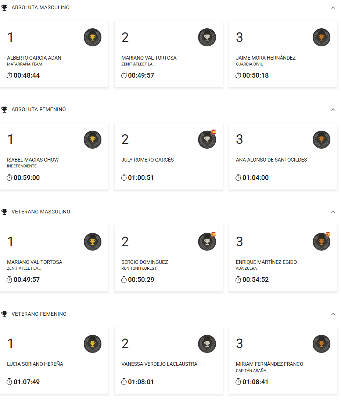Collapse the Veterano Femenino section chevron
Viewport: 341px width, 400px height.
(x=333, y=314)
